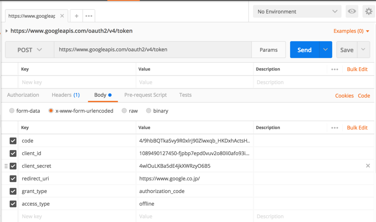This screenshot has width=376, height=222.
Task: Click the Value field in new body row
Action: (x=195, y=216)
